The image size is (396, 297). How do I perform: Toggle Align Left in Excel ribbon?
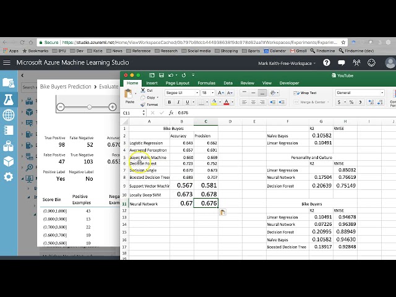click(x=244, y=102)
